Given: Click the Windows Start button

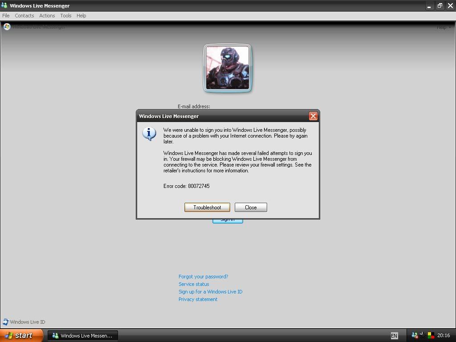Looking at the screenshot, I should coord(21,336).
